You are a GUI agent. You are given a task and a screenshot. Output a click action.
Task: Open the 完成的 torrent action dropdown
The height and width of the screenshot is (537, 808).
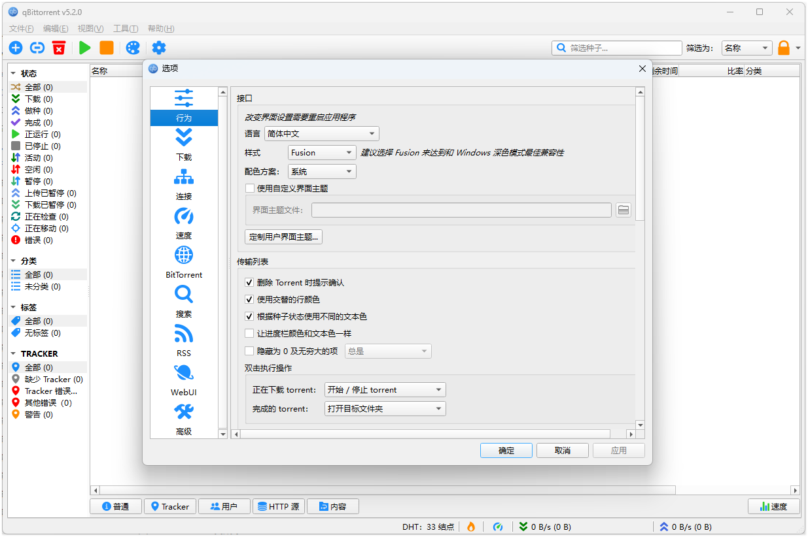pyautogui.click(x=385, y=409)
